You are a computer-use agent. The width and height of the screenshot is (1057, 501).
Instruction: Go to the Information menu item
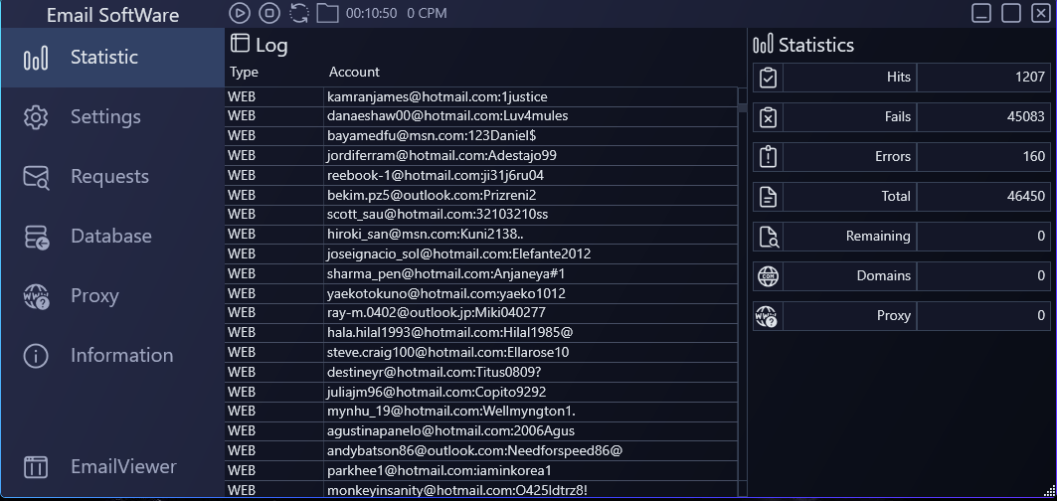pyautogui.click(x=121, y=356)
